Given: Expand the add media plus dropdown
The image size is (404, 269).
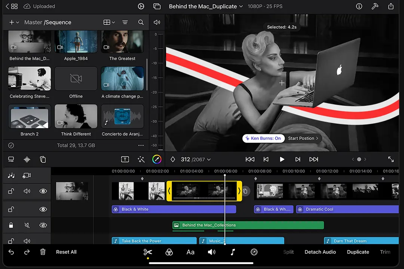Looking at the screenshot, I should point(14,22).
